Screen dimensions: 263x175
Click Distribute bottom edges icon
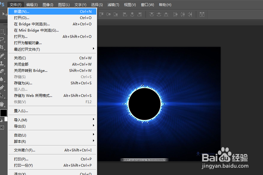tap(166, 14)
